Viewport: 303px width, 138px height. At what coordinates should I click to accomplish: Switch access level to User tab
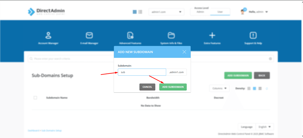pyautogui.click(x=220, y=12)
